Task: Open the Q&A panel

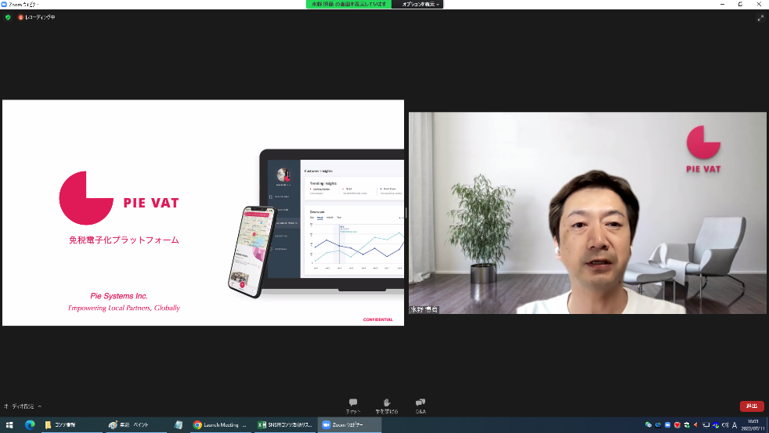Action: click(421, 406)
